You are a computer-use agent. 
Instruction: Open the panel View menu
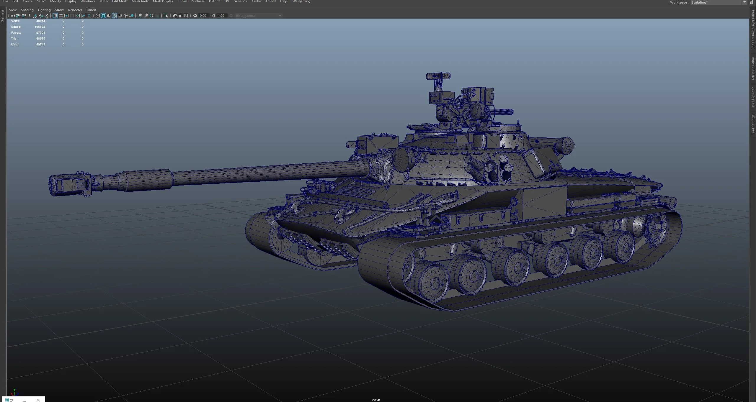(x=13, y=10)
